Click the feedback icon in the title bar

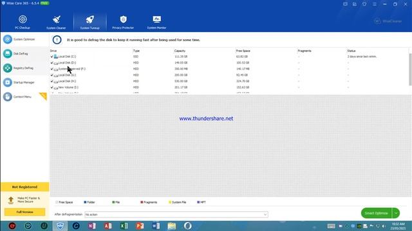click(345, 4)
